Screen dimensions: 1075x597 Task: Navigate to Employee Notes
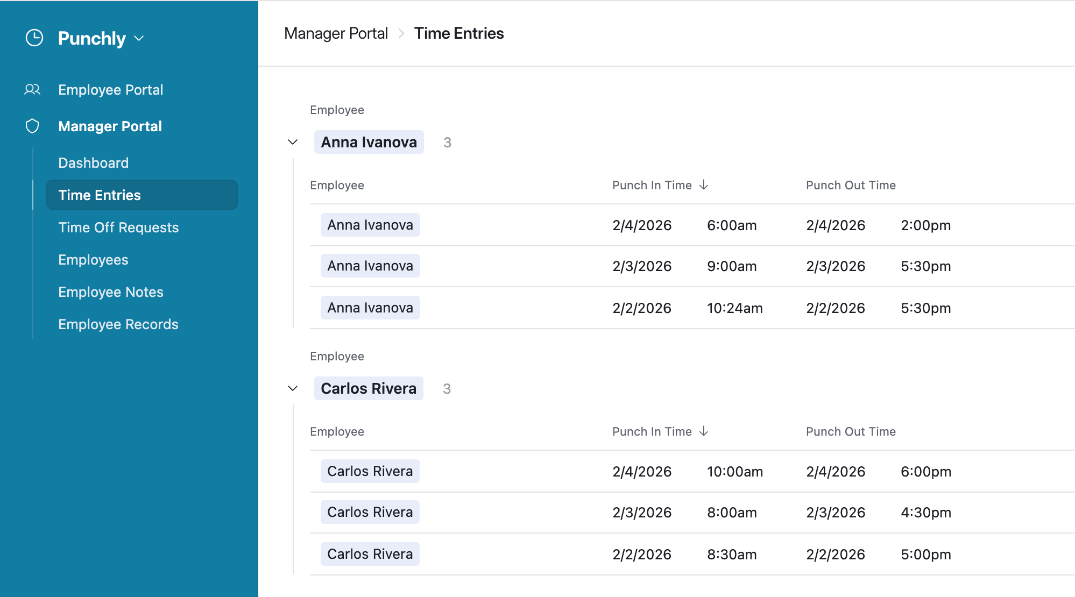tap(110, 292)
